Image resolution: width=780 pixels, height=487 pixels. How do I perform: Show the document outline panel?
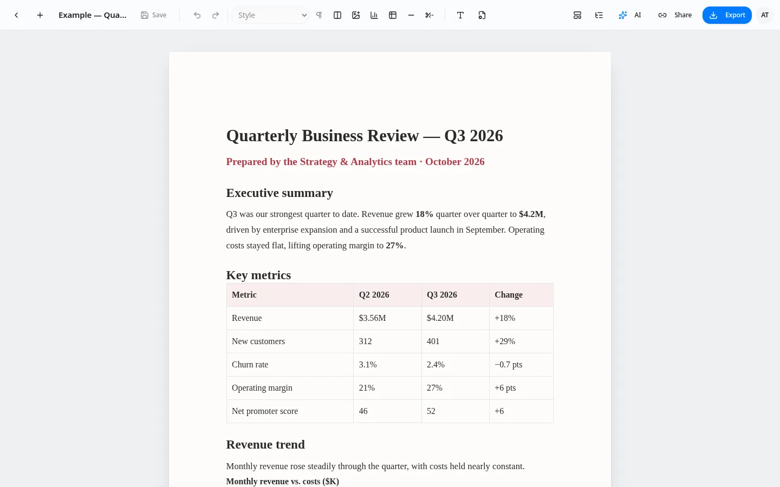tap(599, 15)
